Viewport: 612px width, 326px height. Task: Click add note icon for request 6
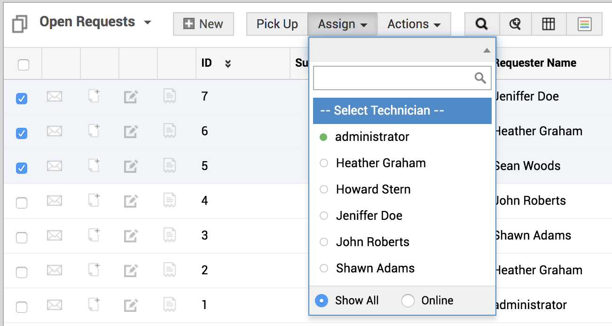(94, 132)
